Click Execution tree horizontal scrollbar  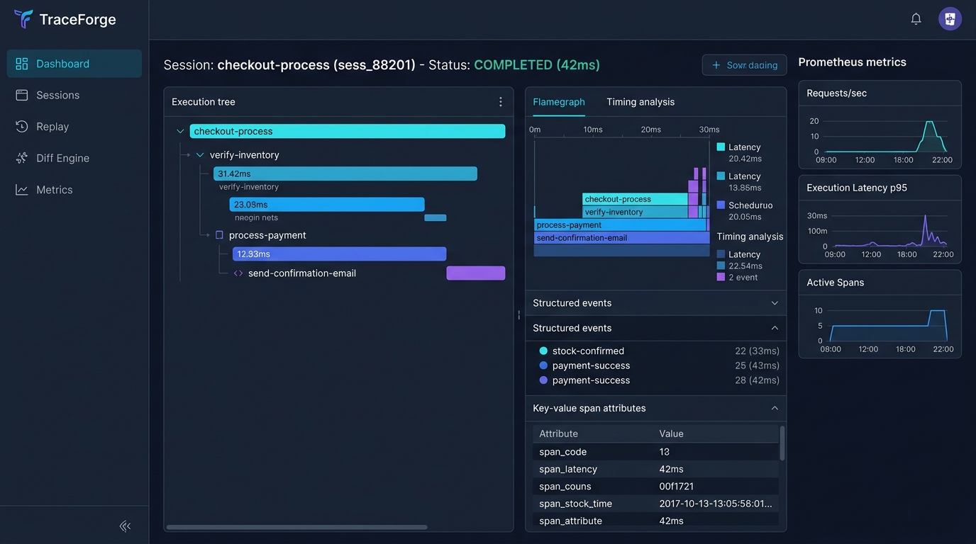click(x=297, y=527)
